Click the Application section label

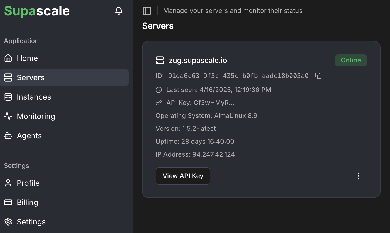point(21,41)
